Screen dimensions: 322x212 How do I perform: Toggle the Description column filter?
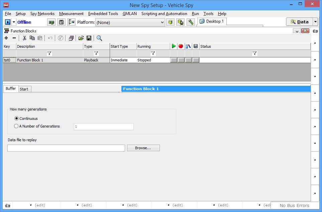49,53
